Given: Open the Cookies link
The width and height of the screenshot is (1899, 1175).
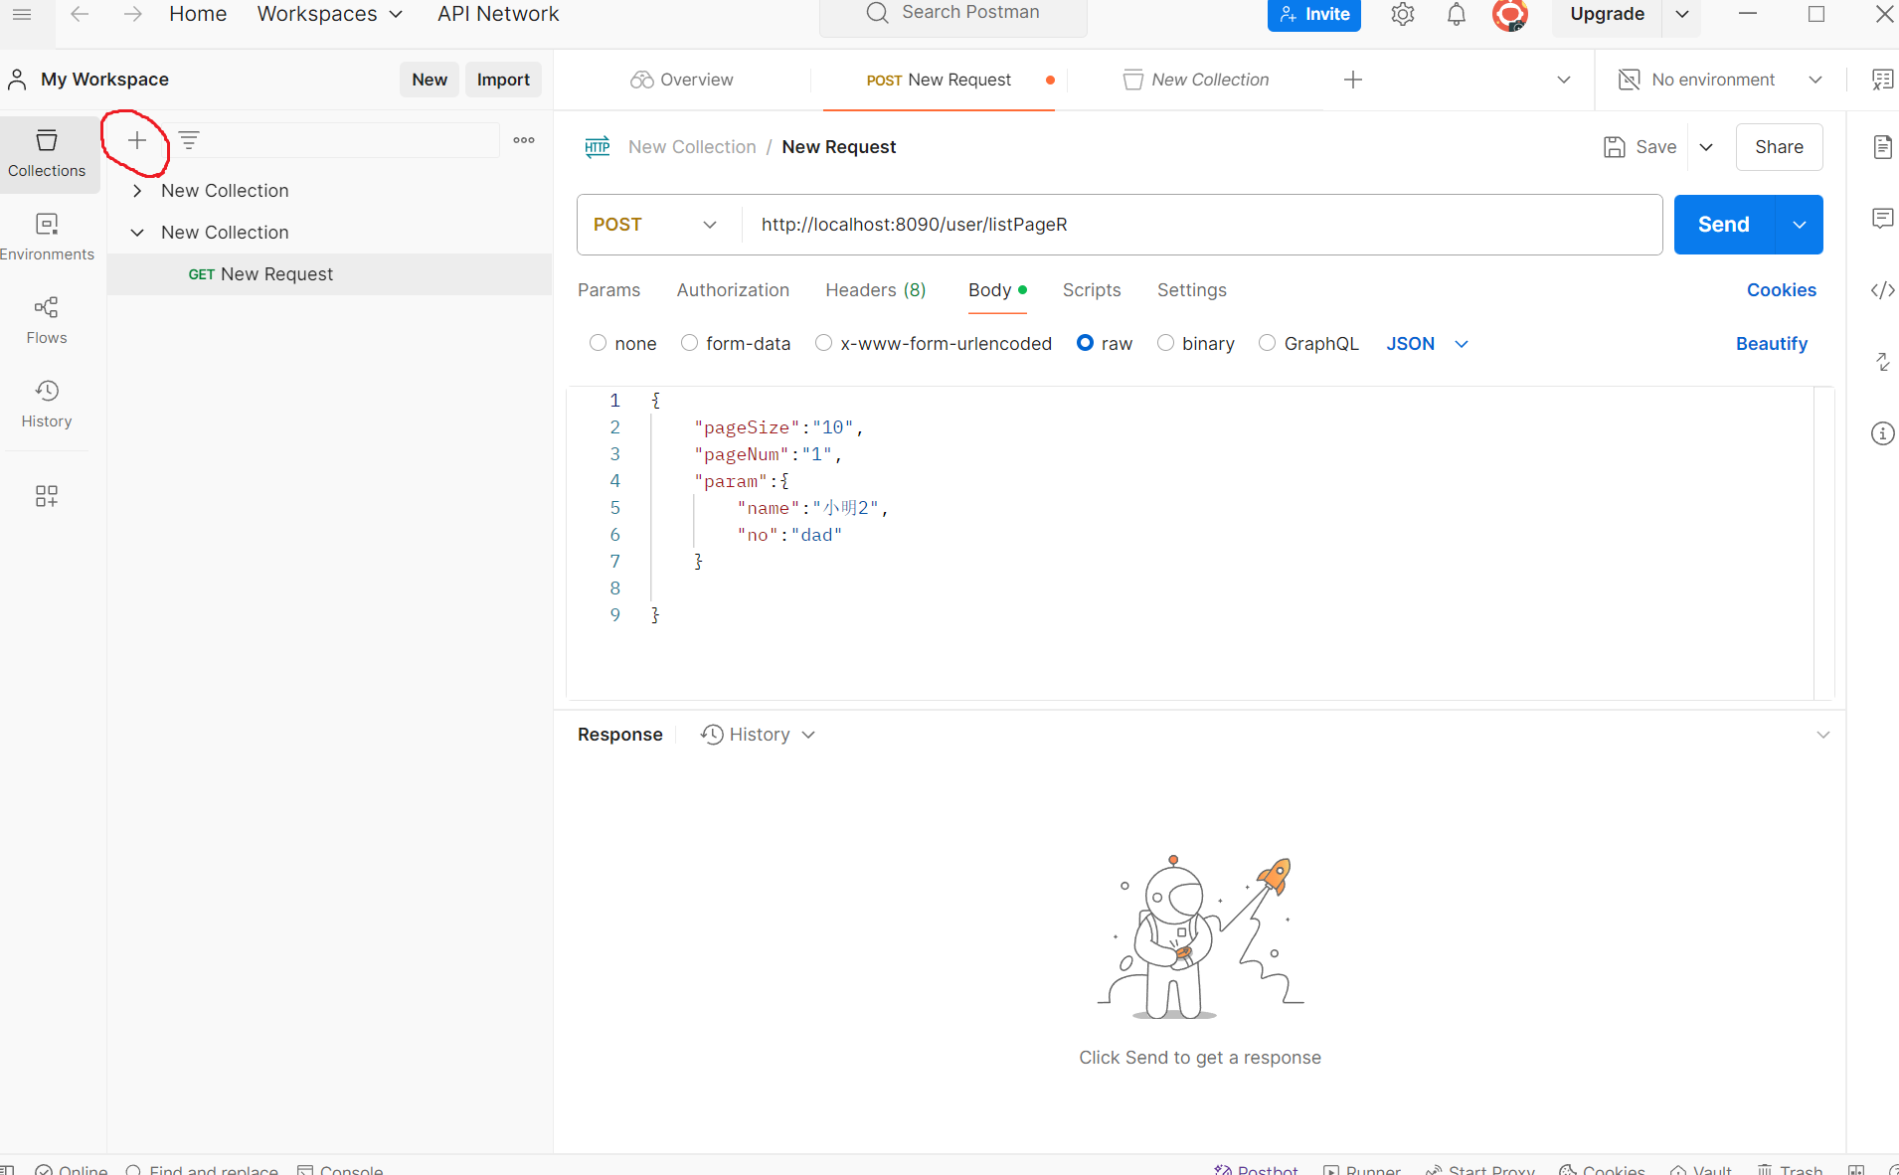Looking at the screenshot, I should tap(1782, 290).
